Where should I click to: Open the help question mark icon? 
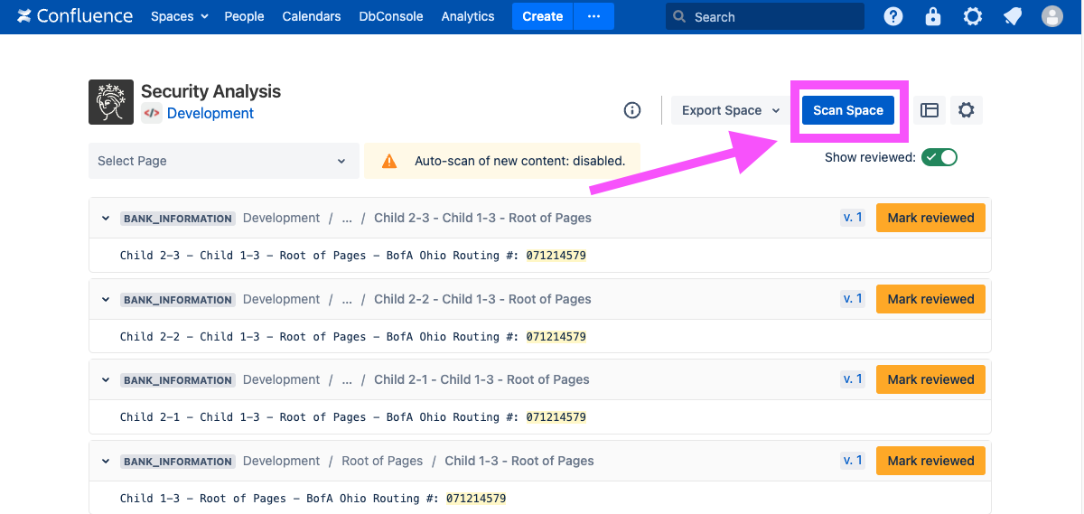click(893, 16)
